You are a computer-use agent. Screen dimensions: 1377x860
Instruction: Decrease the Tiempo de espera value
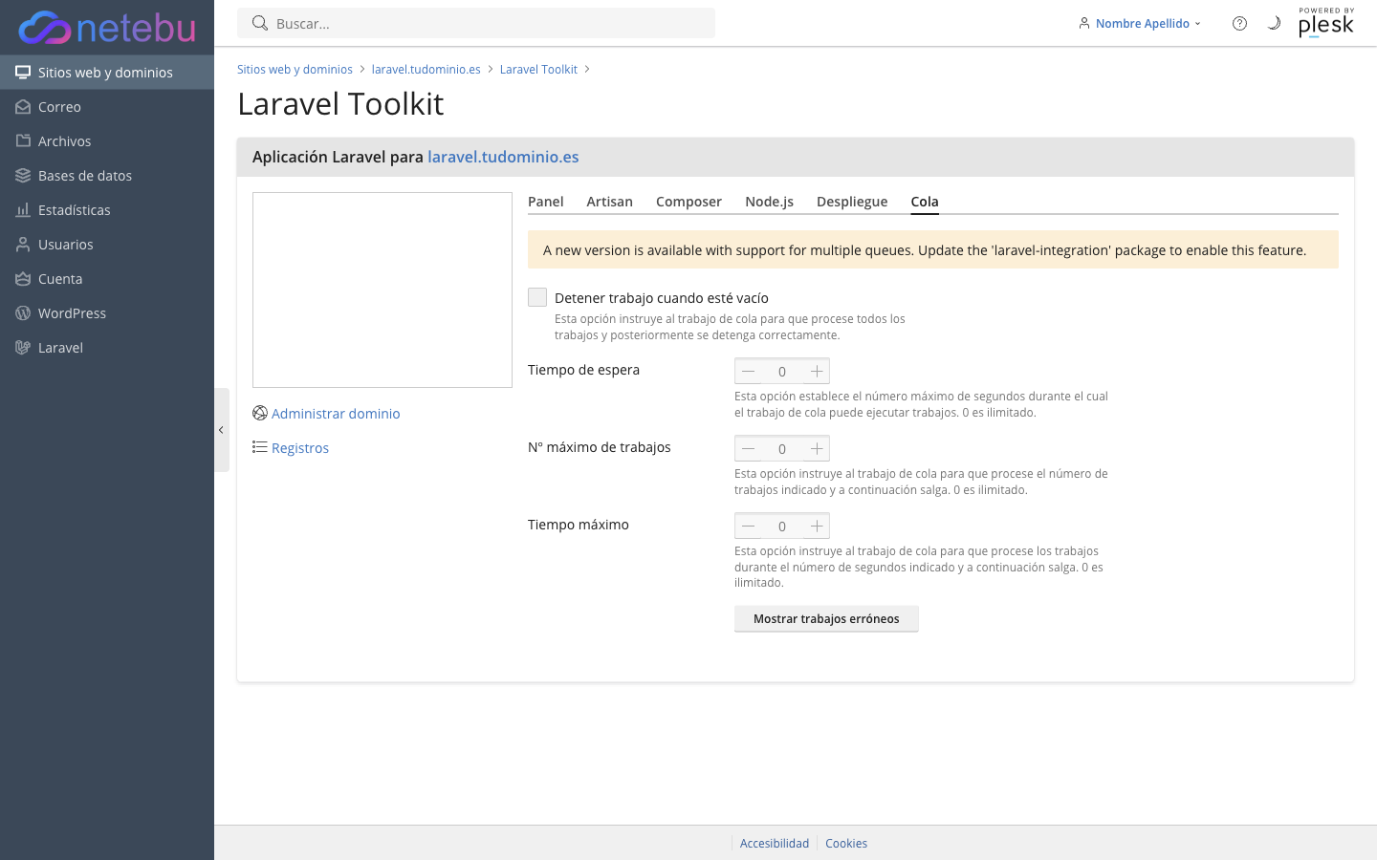point(749,371)
